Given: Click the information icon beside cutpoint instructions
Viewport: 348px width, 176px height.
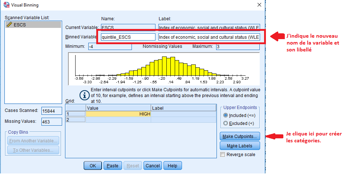Looking at the screenshot, I should (x=85, y=95).
